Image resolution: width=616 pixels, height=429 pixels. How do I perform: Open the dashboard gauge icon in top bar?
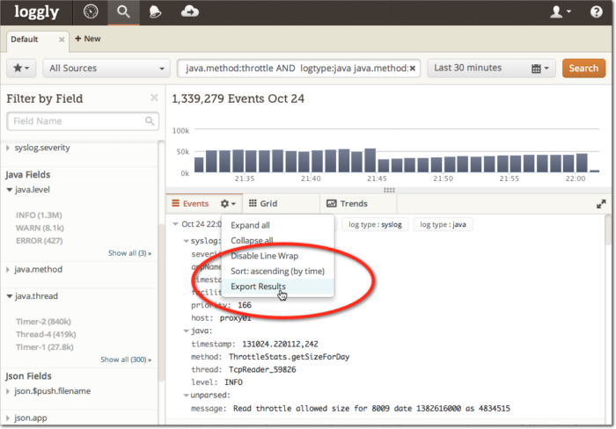(91, 11)
